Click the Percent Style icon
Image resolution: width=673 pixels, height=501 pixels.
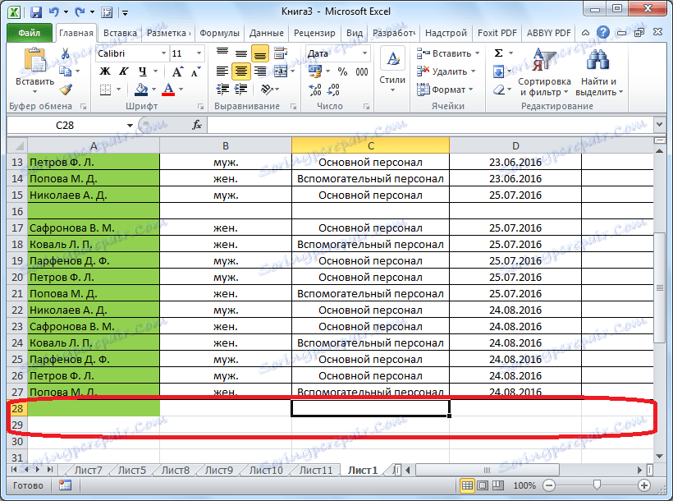click(341, 72)
